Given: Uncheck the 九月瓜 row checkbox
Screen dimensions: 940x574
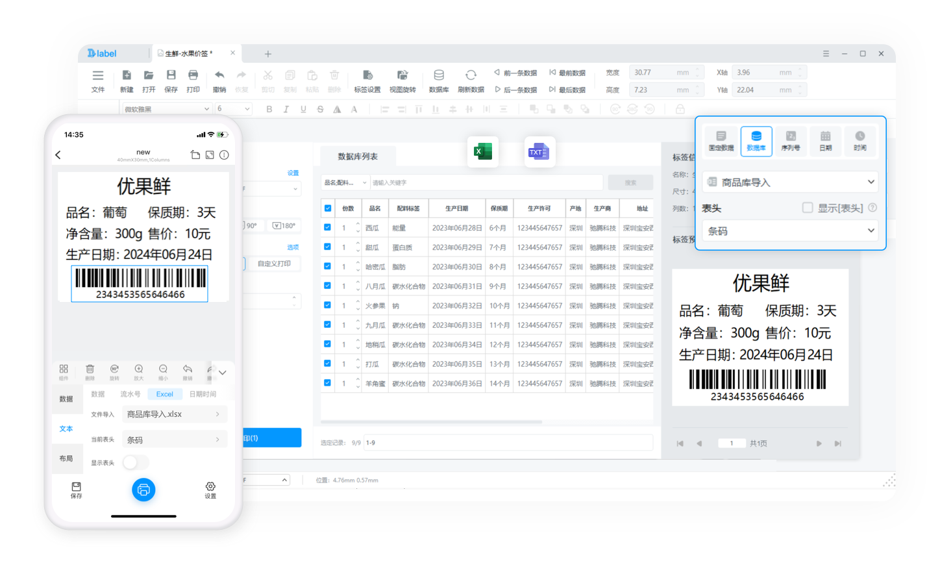Looking at the screenshot, I should point(328,325).
